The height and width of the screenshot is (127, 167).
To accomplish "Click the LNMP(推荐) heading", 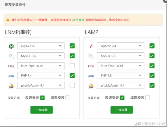I will tap(18, 32).
